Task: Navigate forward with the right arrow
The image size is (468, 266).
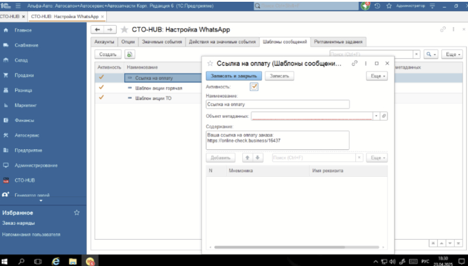Action: pyautogui.click(x=110, y=30)
